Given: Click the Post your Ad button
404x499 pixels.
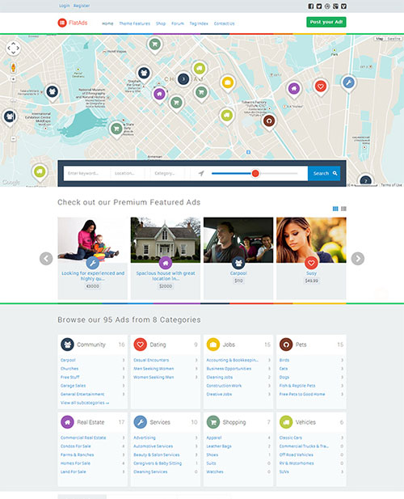Looking at the screenshot, I should coord(326,22).
